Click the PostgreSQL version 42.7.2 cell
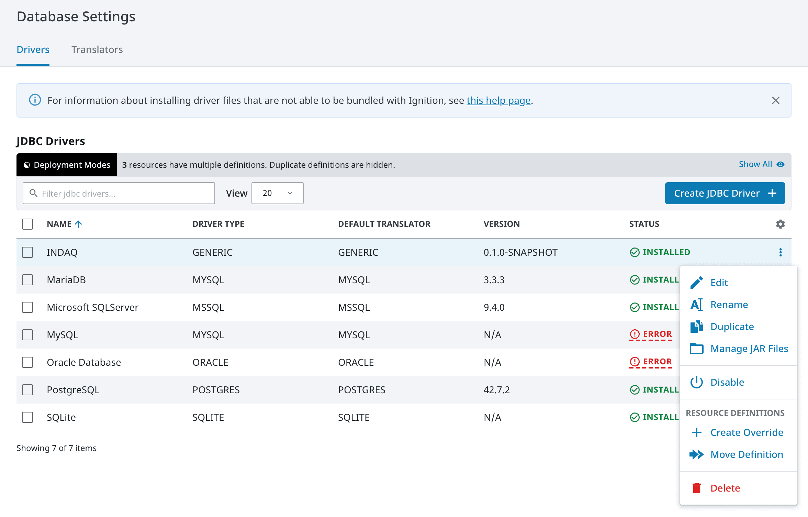The image size is (808, 517). pyautogui.click(x=497, y=390)
